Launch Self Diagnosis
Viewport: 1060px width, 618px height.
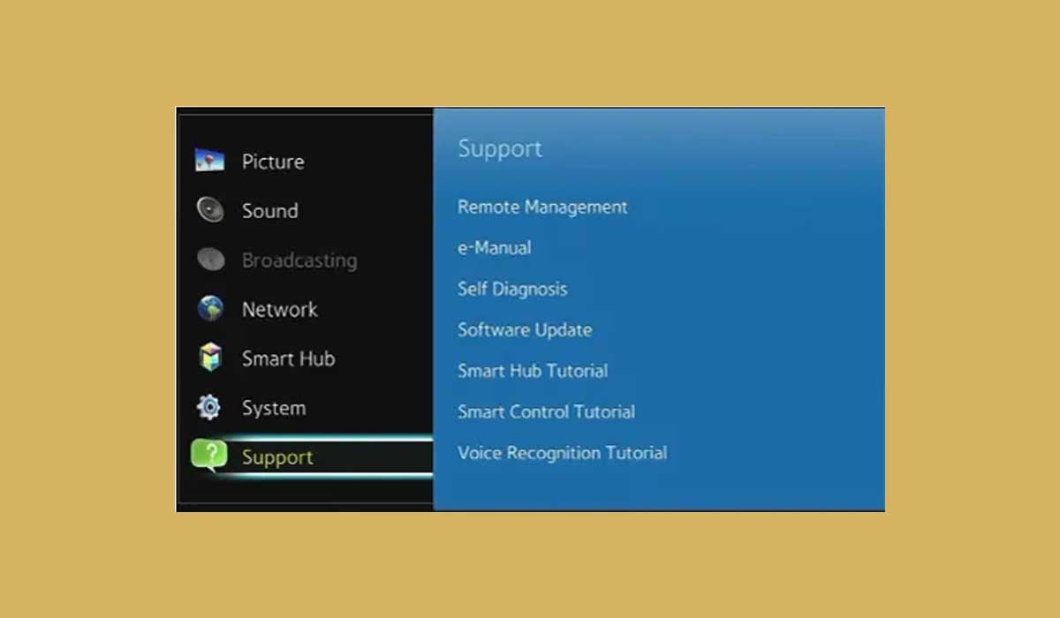coord(512,290)
